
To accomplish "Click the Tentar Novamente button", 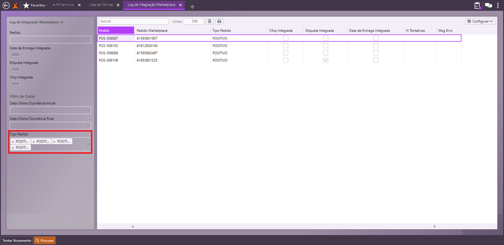I will point(17,240).
